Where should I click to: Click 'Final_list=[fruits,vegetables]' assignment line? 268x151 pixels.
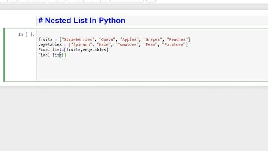(x=73, y=49)
